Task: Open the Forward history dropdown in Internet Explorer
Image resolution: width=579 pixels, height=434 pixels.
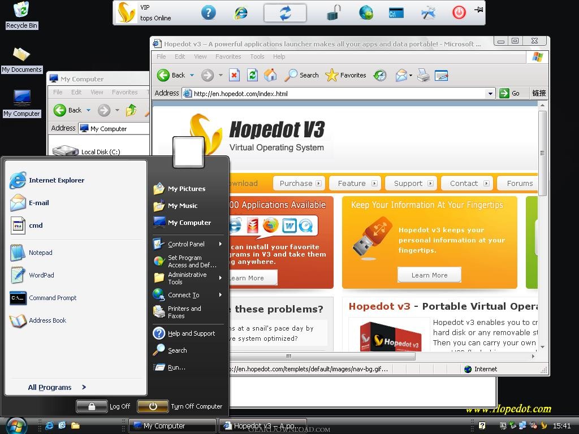Action: (221, 75)
